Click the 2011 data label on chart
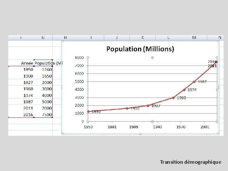The width and height of the screenshot is (228, 171). (212, 66)
